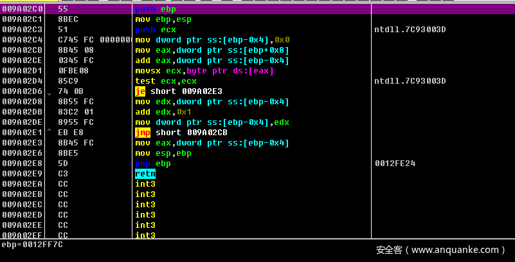The height and width of the screenshot is (262, 515).
Task: Select the cyan-highlighted retn instruction
Action: click(x=145, y=174)
